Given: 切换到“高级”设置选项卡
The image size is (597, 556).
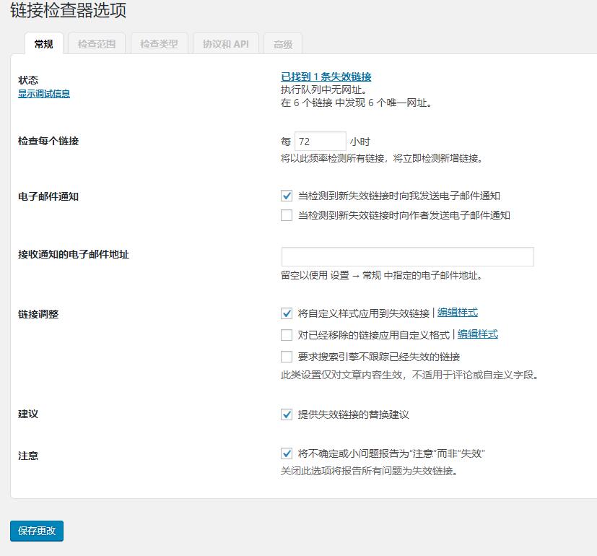Looking at the screenshot, I should 282,43.
